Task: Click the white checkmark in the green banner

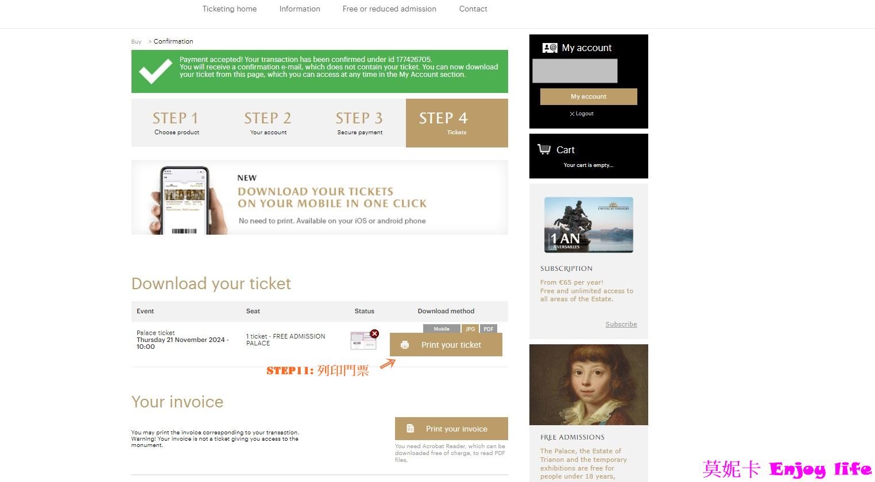Action: click(x=155, y=71)
